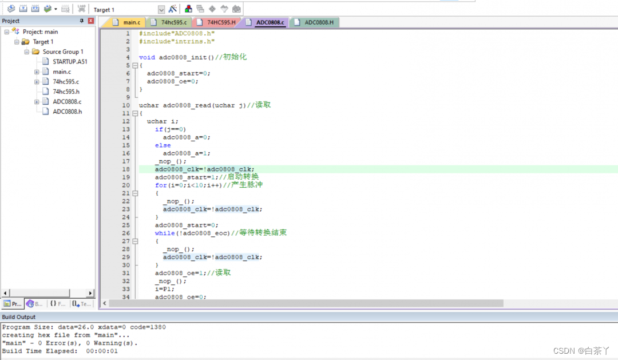Click the Rebuild all target files icon
Viewport: 618px width, 360px height.
coord(35,9)
